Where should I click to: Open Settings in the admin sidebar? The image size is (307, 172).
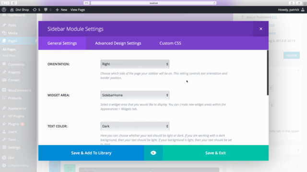(14, 148)
